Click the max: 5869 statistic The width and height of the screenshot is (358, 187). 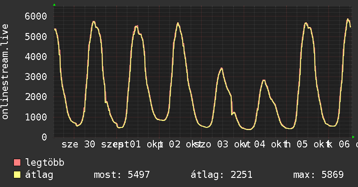(318, 175)
